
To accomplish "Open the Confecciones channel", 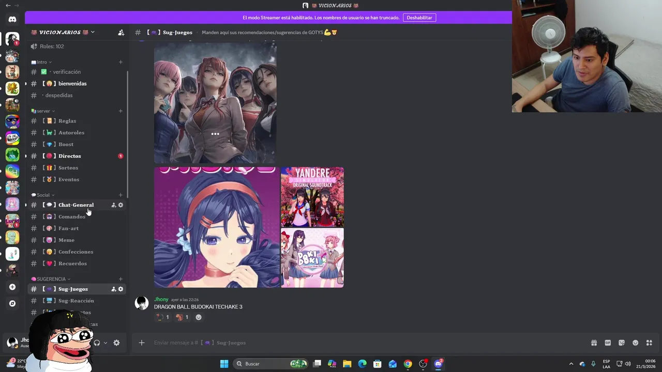I will click(x=77, y=252).
